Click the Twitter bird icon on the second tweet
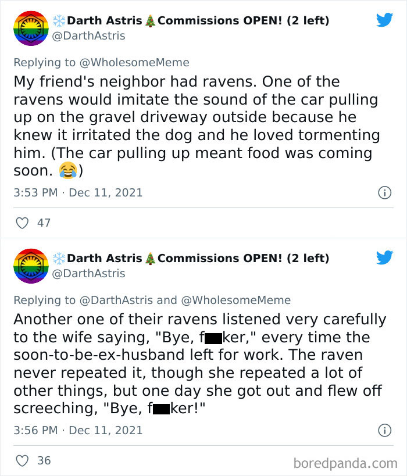Image resolution: width=407 pixels, height=476 pixels. pyautogui.click(x=384, y=257)
